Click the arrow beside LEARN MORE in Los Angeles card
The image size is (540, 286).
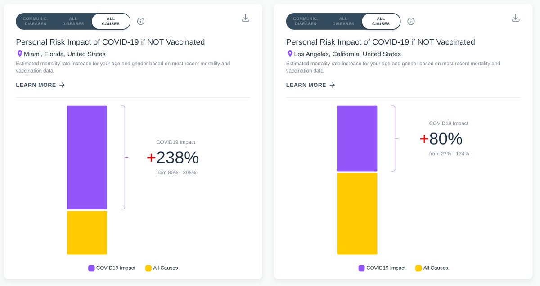click(x=332, y=85)
